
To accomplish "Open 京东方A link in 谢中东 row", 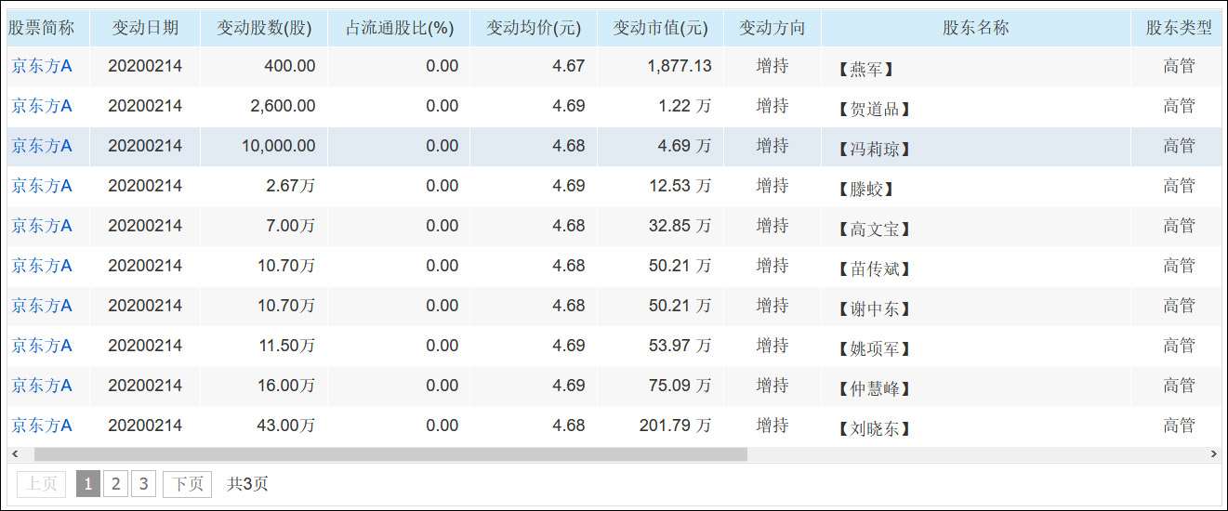I will pyautogui.click(x=42, y=306).
